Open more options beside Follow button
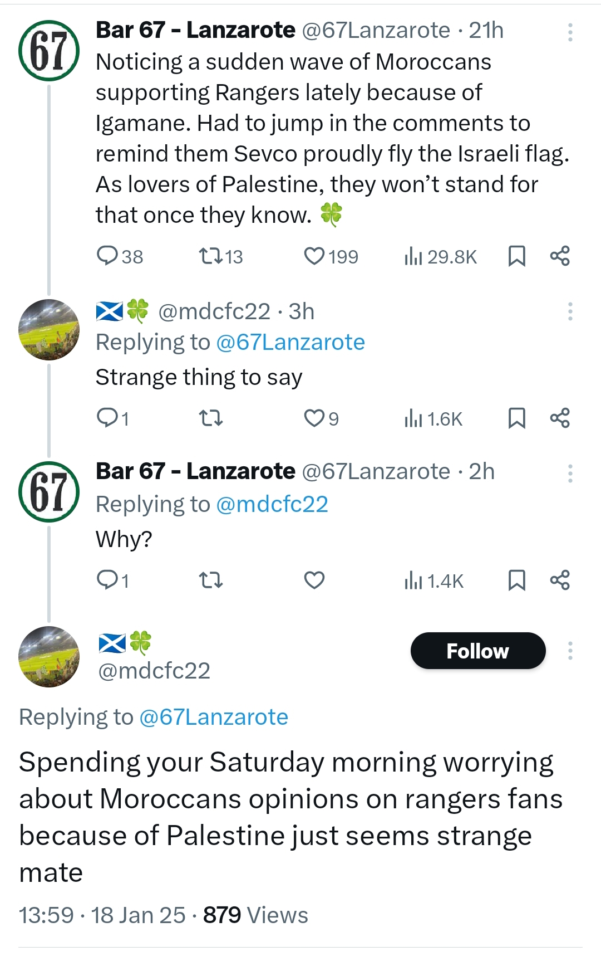Image resolution: width=601 pixels, height=971 pixels. (x=570, y=651)
